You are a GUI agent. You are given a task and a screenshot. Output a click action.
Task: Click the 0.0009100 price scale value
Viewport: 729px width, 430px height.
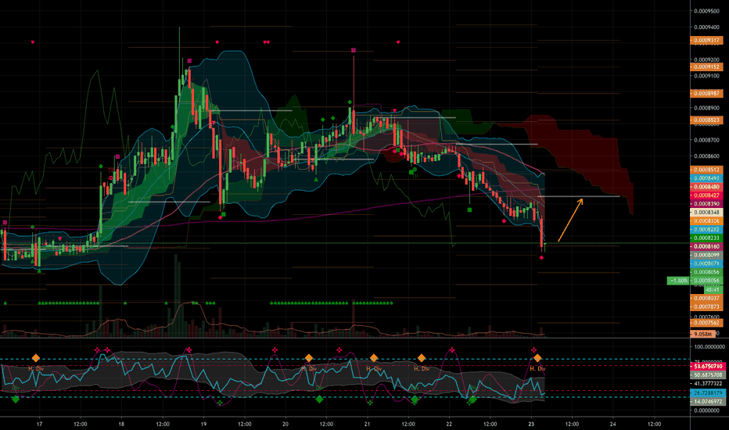(706, 75)
